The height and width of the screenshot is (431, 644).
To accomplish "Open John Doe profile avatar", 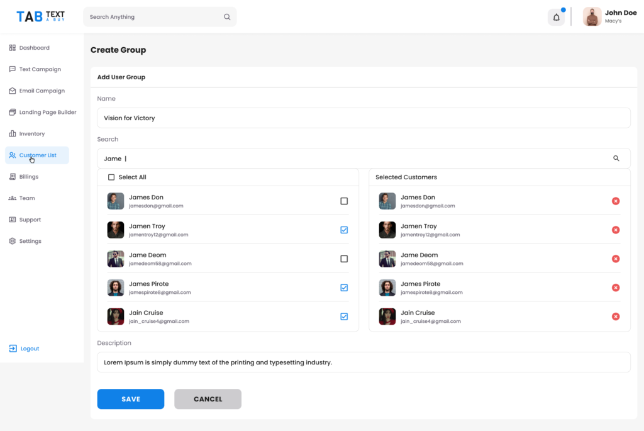I will coord(592,17).
